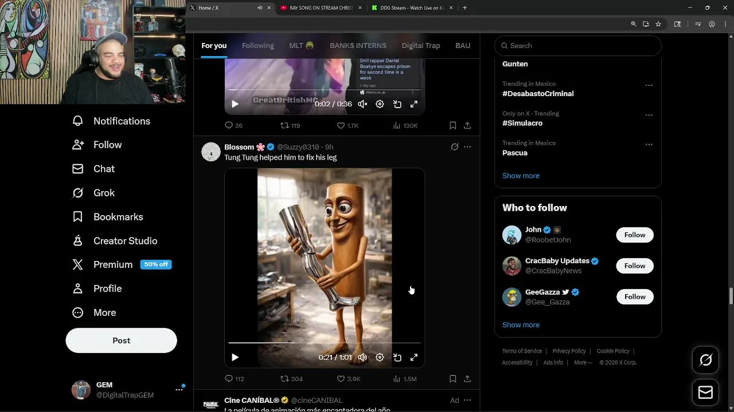Open settings gear on the Tung Tung video
Viewport: 734px width, 412px height.
(380, 357)
